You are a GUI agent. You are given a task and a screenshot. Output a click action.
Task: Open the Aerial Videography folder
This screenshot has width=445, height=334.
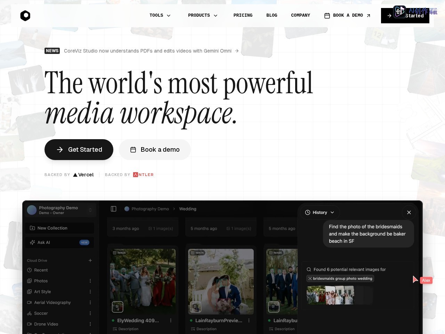tap(49, 302)
